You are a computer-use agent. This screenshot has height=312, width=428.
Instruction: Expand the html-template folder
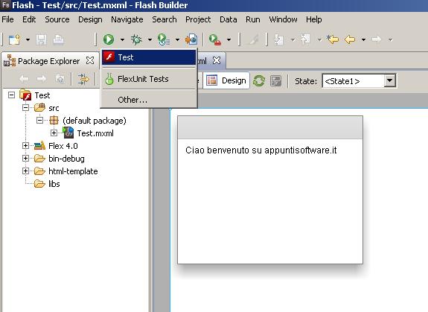click(x=25, y=171)
